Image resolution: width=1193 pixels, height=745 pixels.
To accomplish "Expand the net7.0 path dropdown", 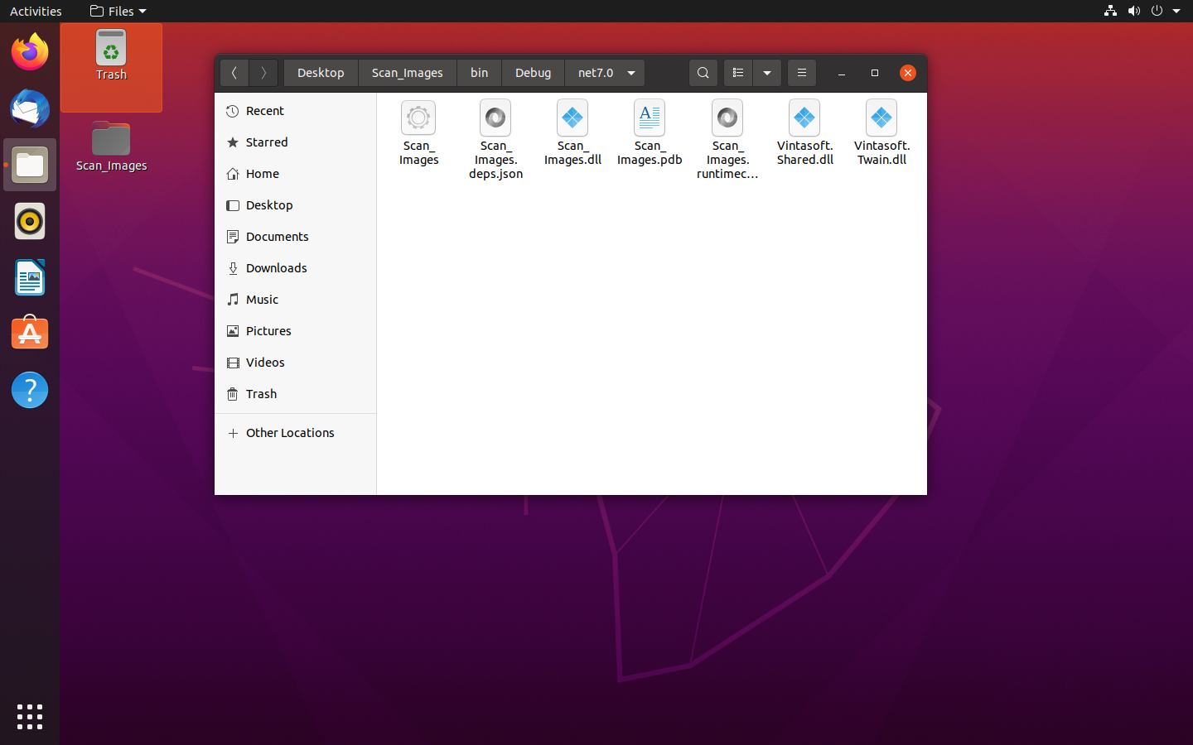I will click(x=631, y=73).
